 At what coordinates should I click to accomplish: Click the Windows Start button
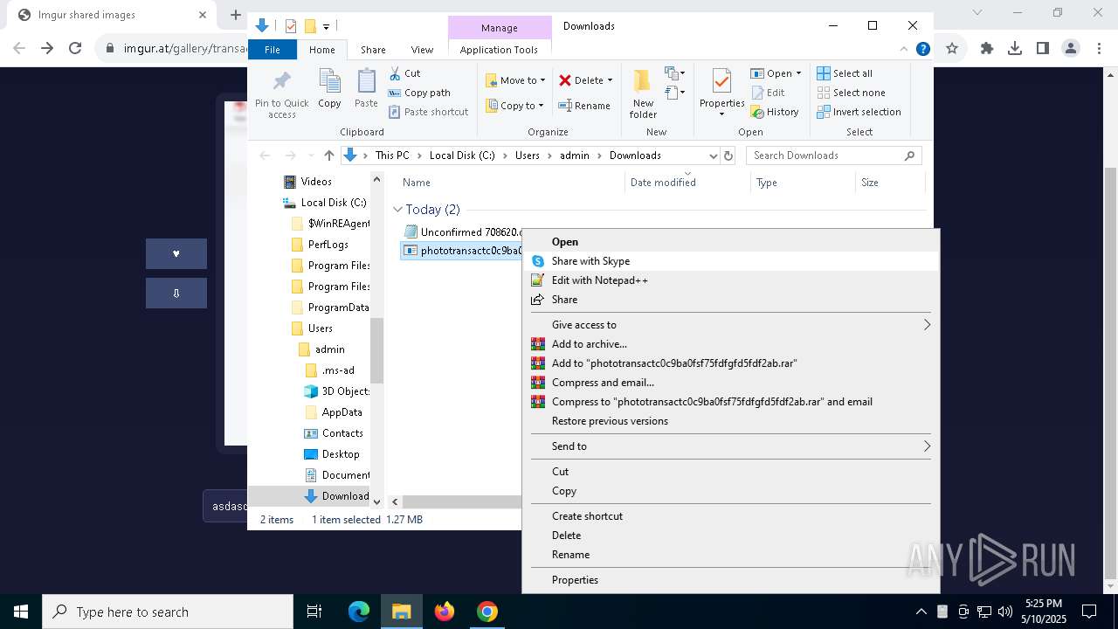pyautogui.click(x=21, y=612)
